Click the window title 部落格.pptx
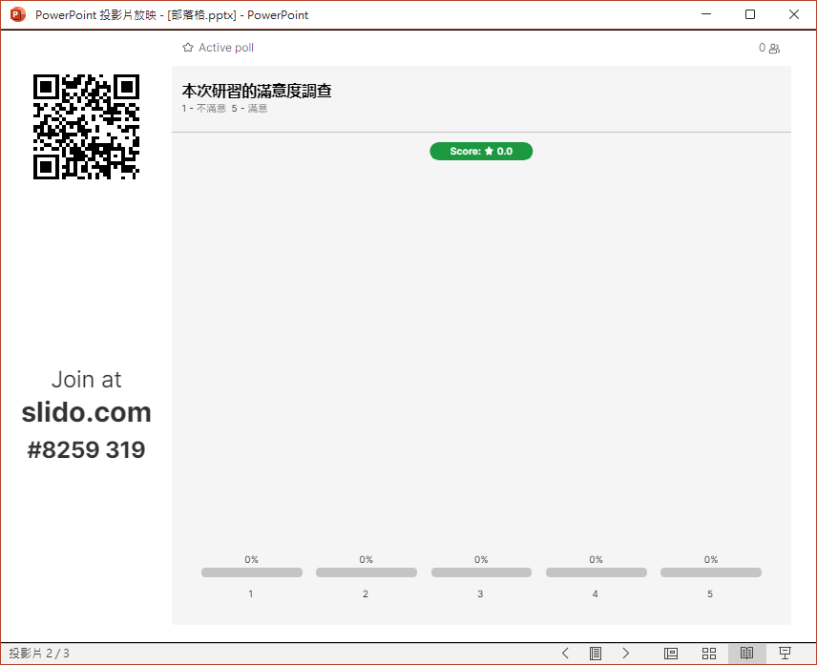817x665 pixels. tap(201, 15)
